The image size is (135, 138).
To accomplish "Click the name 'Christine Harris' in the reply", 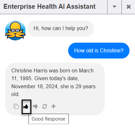I will point(29,71).
